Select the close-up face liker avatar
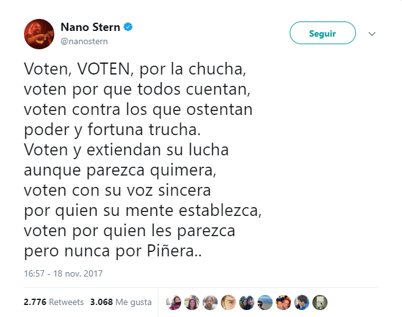Image resolution: width=402 pixels, height=317 pixels. click(x=228, y=302)
